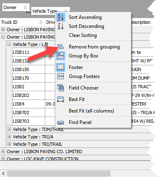Click the Group Footers icon
The height and width of the screenshot is (177, 159).
61,76
